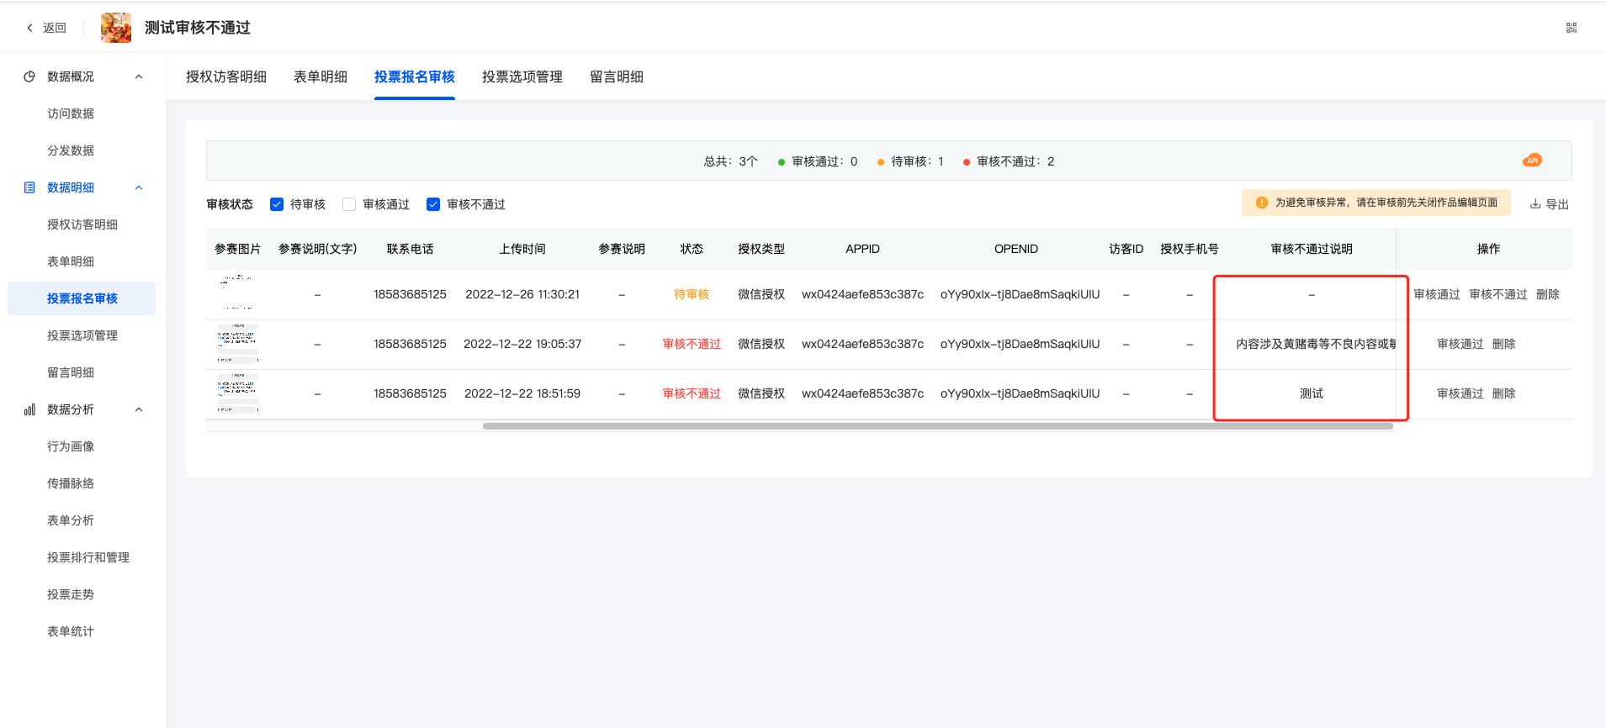Click the horizontal scrollbar under the table
The height and width of the screenshot is (728, 1606).
coord(937,426)
